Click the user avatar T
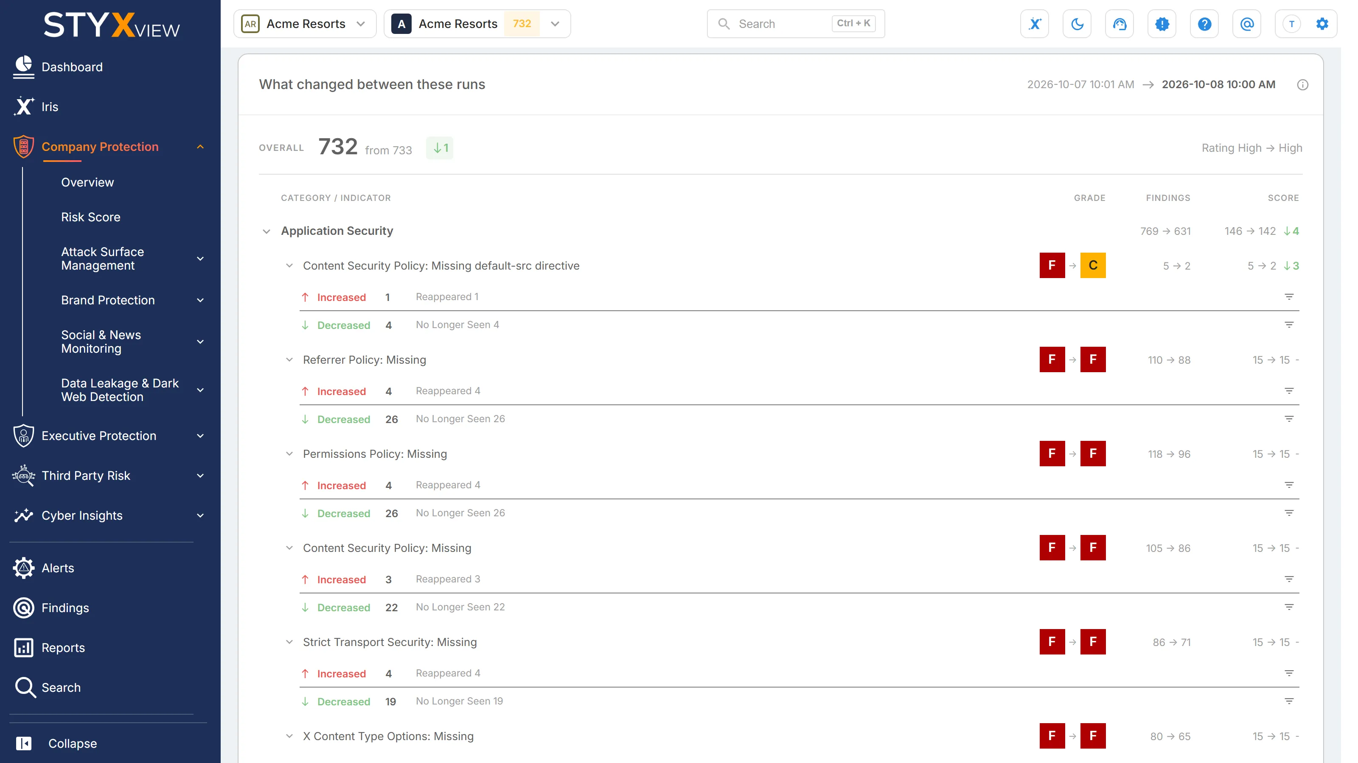The image size is (1358, 763). [x=1291, y=24]
